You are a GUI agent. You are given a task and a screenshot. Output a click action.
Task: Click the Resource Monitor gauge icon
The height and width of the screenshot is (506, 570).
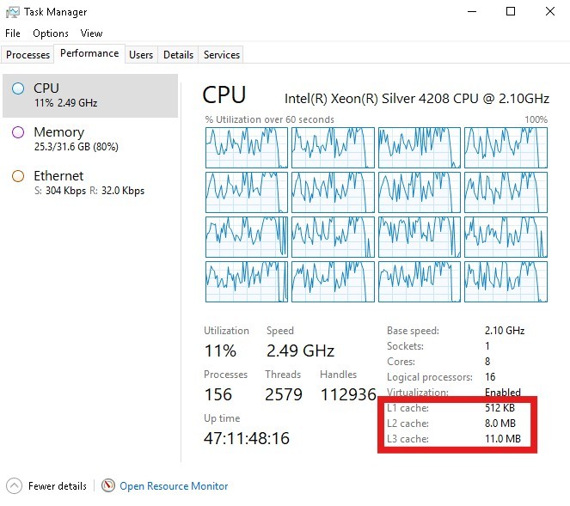pos(107,485)
